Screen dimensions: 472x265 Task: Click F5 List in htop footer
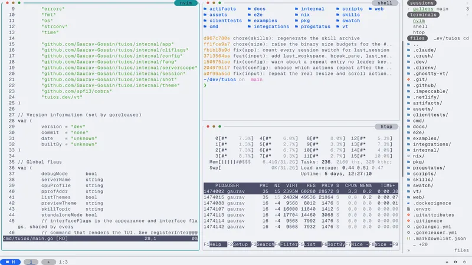(309, 244)
